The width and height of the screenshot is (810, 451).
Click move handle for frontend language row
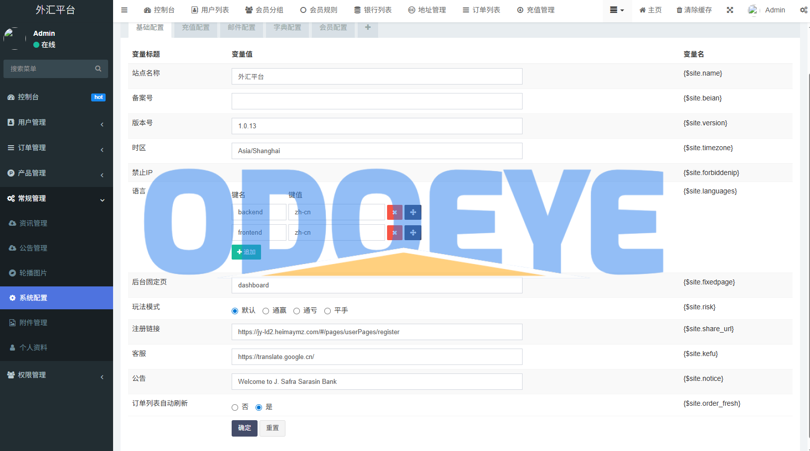tap(413, 233)
